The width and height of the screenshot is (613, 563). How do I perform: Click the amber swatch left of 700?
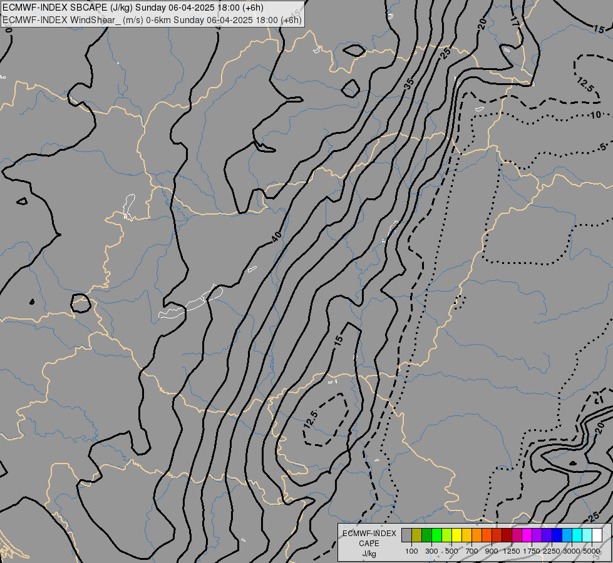coord(466,535)
